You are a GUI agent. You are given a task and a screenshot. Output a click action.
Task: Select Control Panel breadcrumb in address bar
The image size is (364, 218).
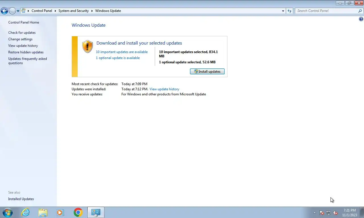coord(42,11)
